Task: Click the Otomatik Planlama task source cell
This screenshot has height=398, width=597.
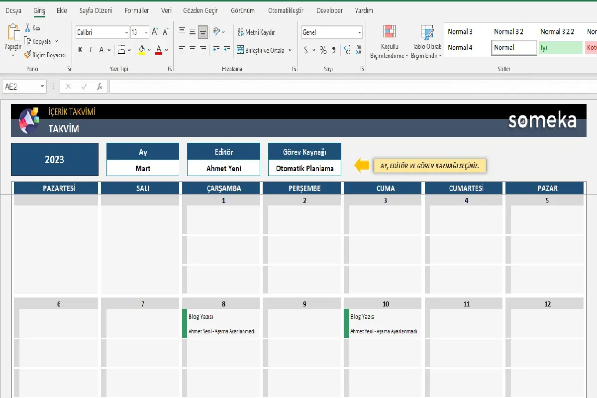Action: [304, 168]
